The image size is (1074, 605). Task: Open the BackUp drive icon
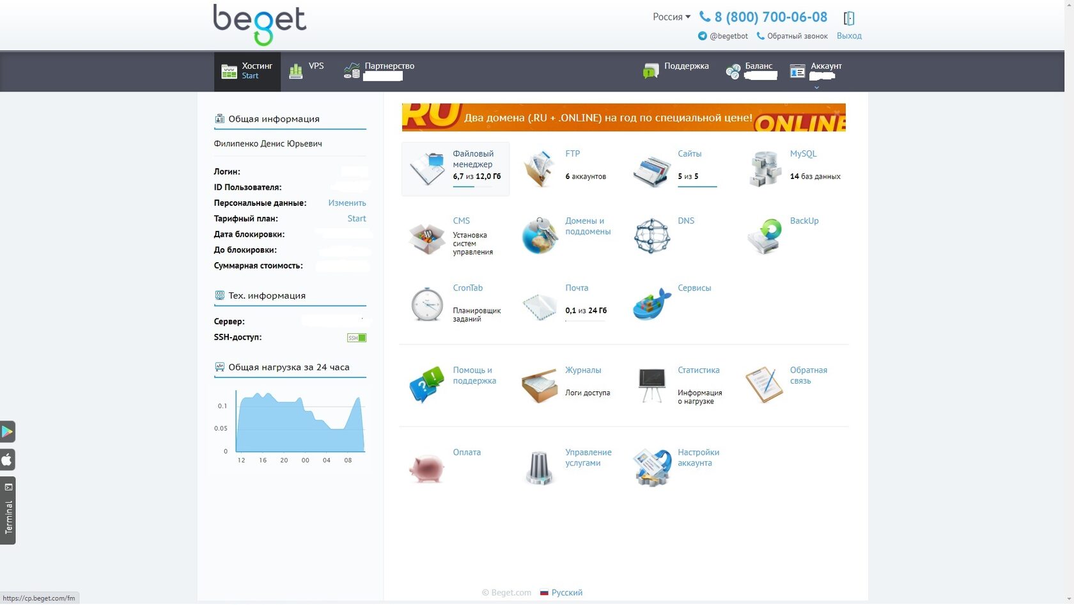point(765,236)
